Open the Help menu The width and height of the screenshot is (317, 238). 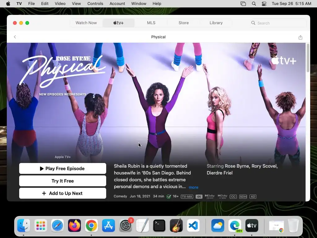(157, 4)
